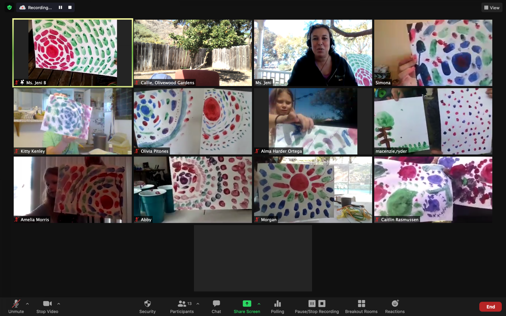Unmute the microphone
The image size is (506, 316).
[x=16, y=306]
